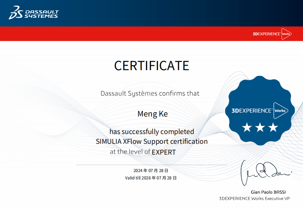Click the third star on the blue badge
The image size is (303, 208).
(273, 127)
